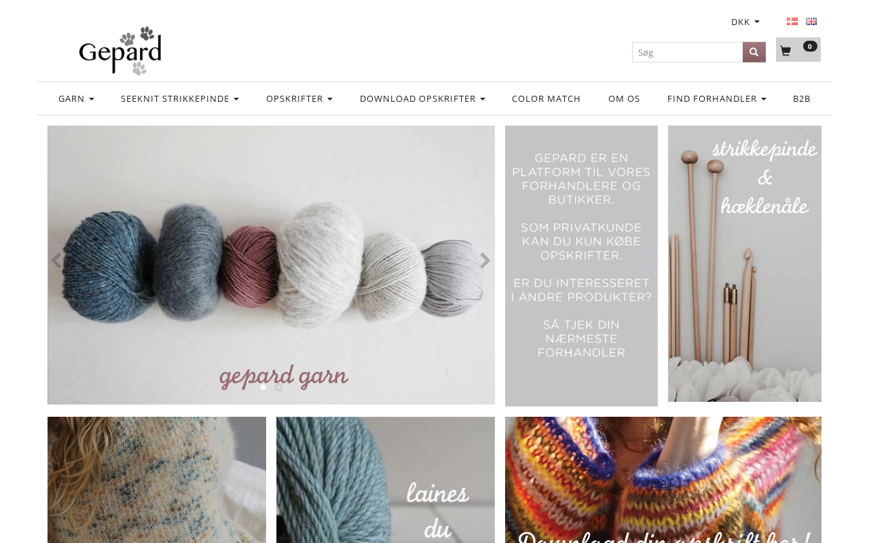869x543 pixels.
Task: Click the Gepard paw logo
Action: point(120,51)
